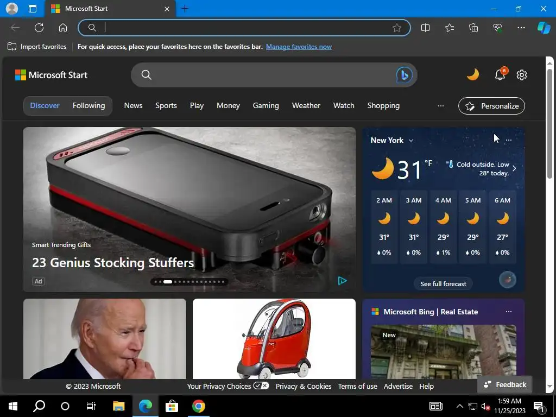Open Manage favorites now link
The image size is (556, 417).
click(x=299, y=47)
